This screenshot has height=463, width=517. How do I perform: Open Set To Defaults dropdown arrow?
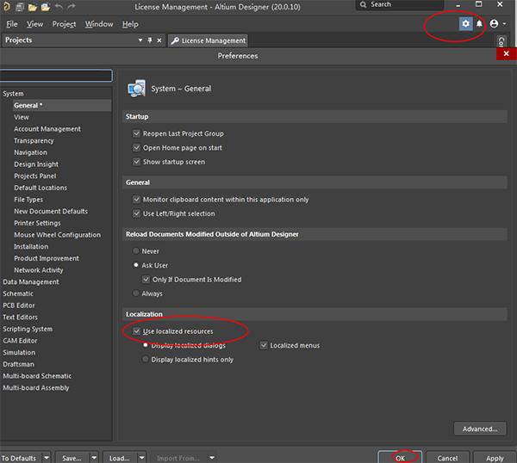pos(47,458)
